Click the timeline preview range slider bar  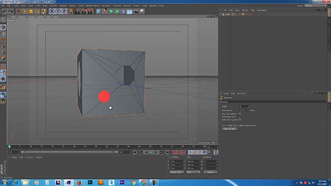[x=69, y=152]
